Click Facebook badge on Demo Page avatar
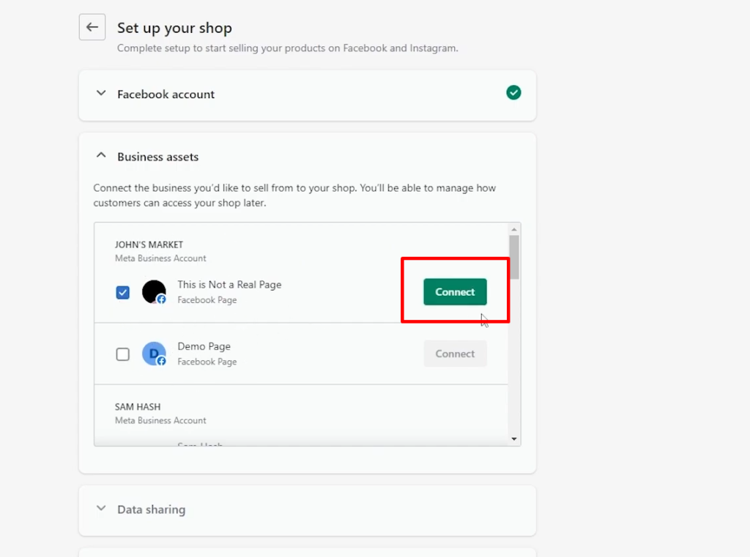This screenshot has height=557, width=750. tap(161, 361)
